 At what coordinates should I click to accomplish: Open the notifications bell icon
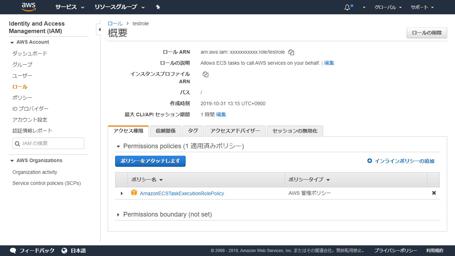click(348, 7)
